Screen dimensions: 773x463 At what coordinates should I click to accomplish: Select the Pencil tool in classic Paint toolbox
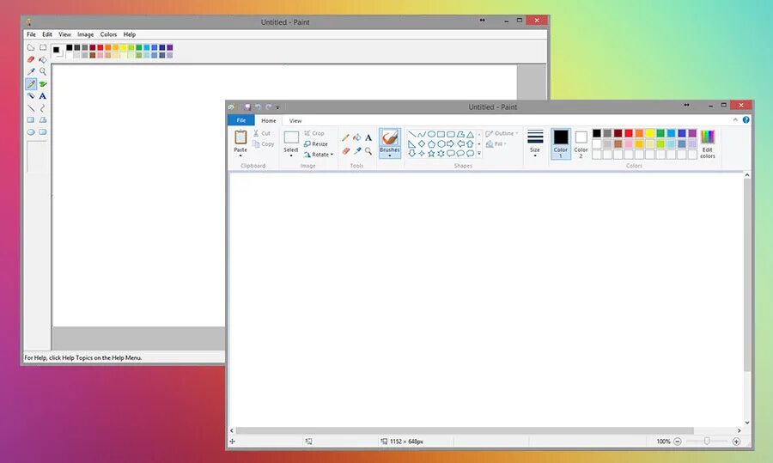(31, 84)
